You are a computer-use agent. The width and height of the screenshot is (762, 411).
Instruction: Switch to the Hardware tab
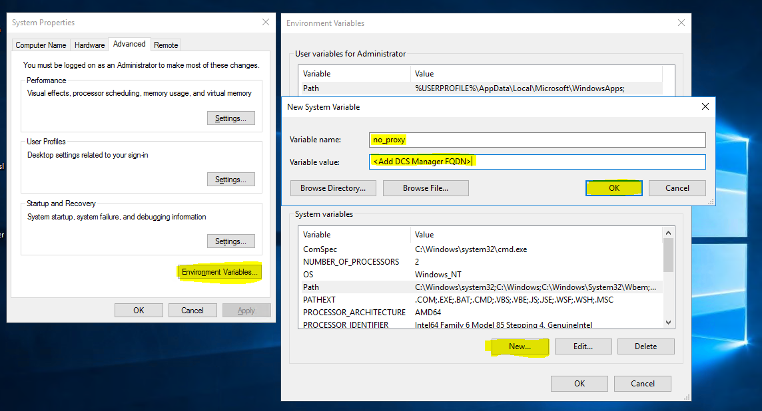[89, 45]
